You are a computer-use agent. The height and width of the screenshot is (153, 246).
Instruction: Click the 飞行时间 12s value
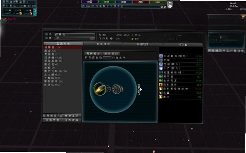(x=118, y=39)
